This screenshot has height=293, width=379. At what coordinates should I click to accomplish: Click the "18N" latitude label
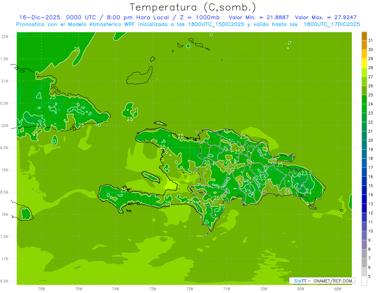coord(5,214)
